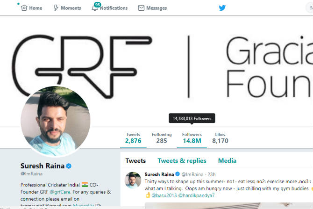
Task: Open Moments via the lightning bolt icon
Action: pos(56,8)
